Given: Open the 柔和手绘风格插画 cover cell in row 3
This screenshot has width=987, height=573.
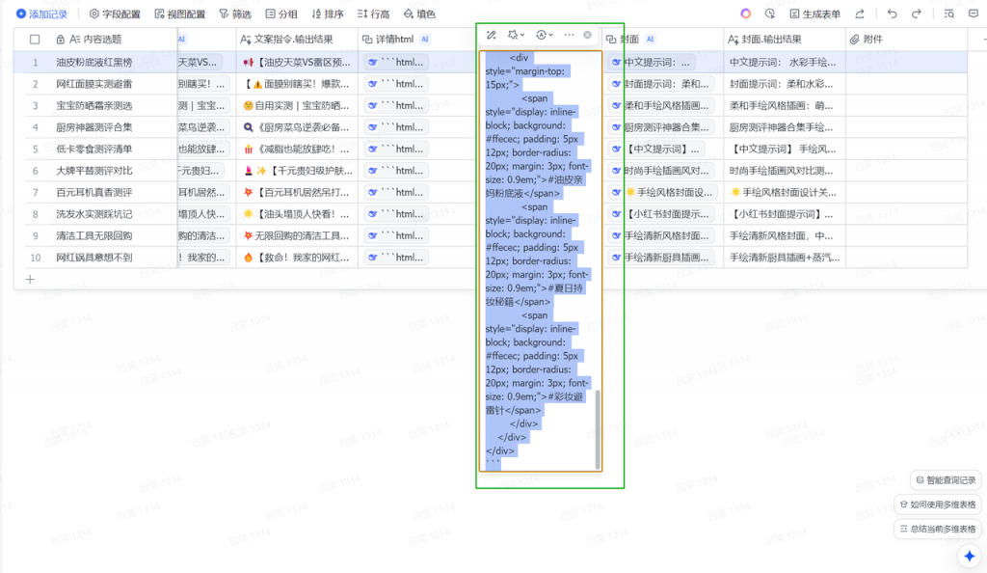Looking at the screenshot, I should pyautogui.click(x=661, y=105).
